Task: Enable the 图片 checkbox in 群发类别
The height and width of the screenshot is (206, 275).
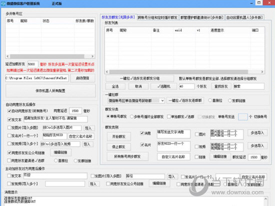Action: 197,134
